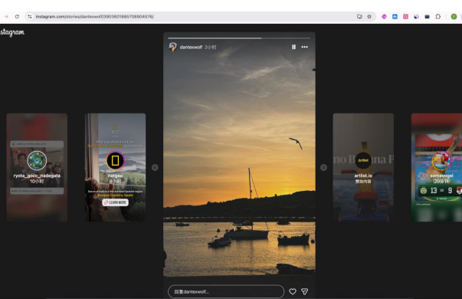Open the artlist.io sponsored story
The width and height of the screenshot is (462, 299).
coord(363,167)
